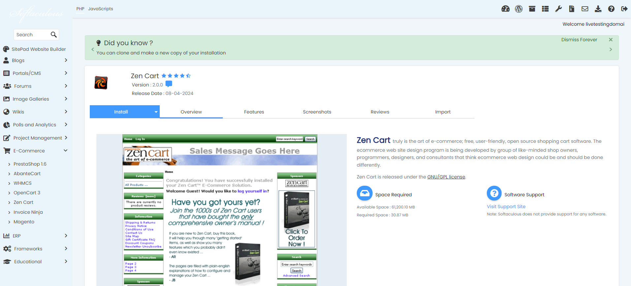Click the version changelog comment icon
This screenshot has width=631, height=286.
point(169,84)
